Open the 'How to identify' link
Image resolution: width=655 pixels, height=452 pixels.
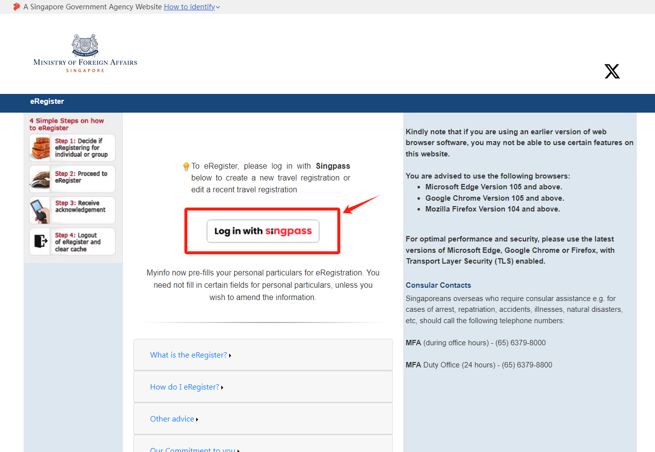pyautogui.click(x=189, y=7)
